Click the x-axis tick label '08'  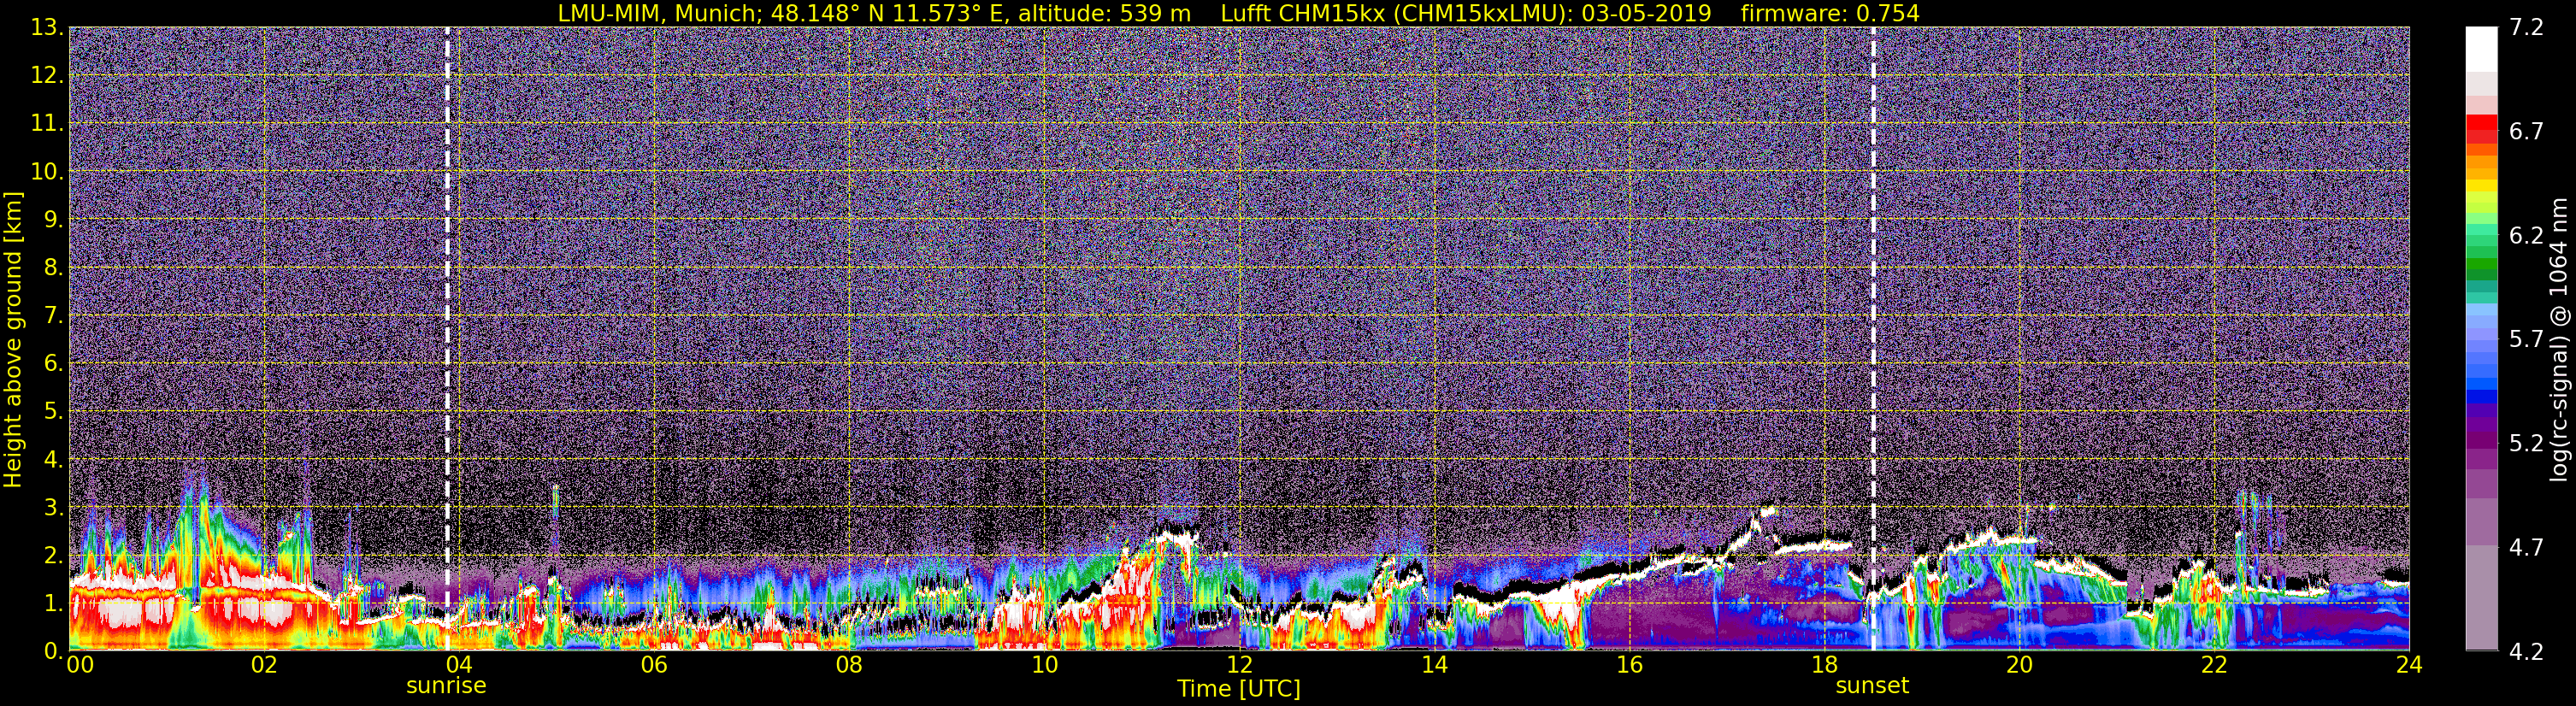(849, 665)
